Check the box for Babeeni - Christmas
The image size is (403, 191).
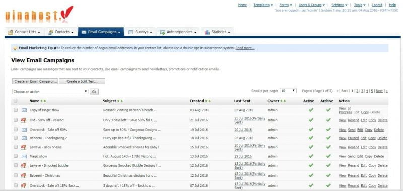(16, 175)
